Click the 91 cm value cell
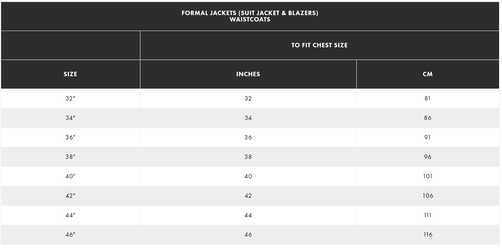This screenshot has height=249, width=502. coord(427,137)
